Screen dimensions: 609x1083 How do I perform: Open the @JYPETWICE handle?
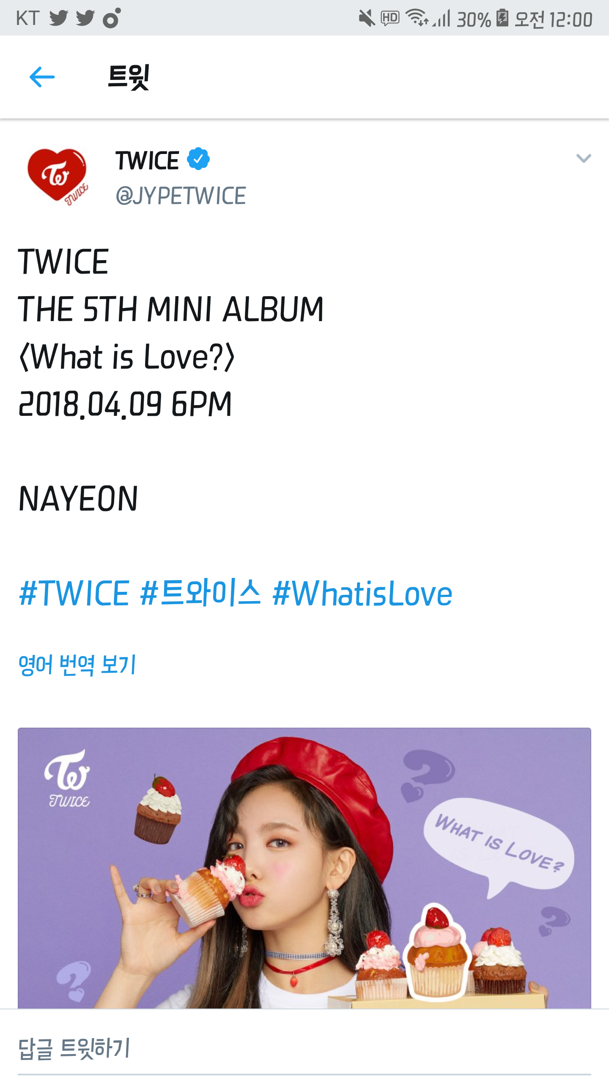[x=181, y=196]
